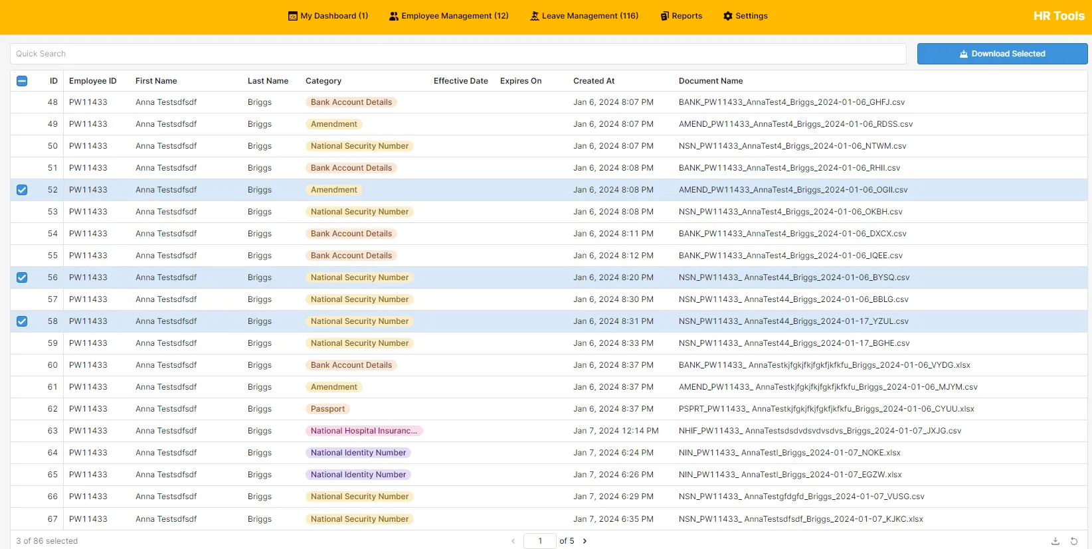Sort by Created At column header
This screenshot has width=1092, height=549.
pyautogui.click(x=594, y=81)
